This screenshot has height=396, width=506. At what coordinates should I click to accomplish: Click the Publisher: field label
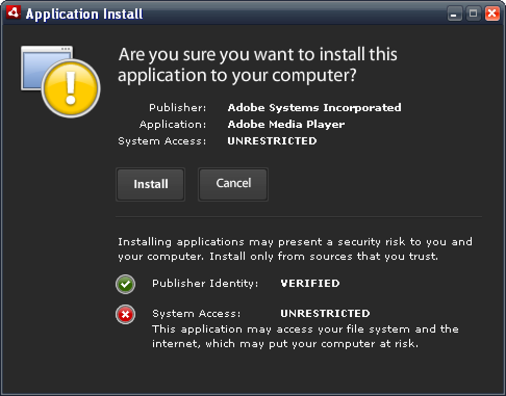178,107
